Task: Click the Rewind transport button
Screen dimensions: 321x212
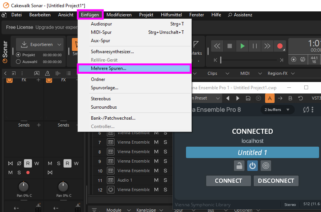Action: [217, 46]
